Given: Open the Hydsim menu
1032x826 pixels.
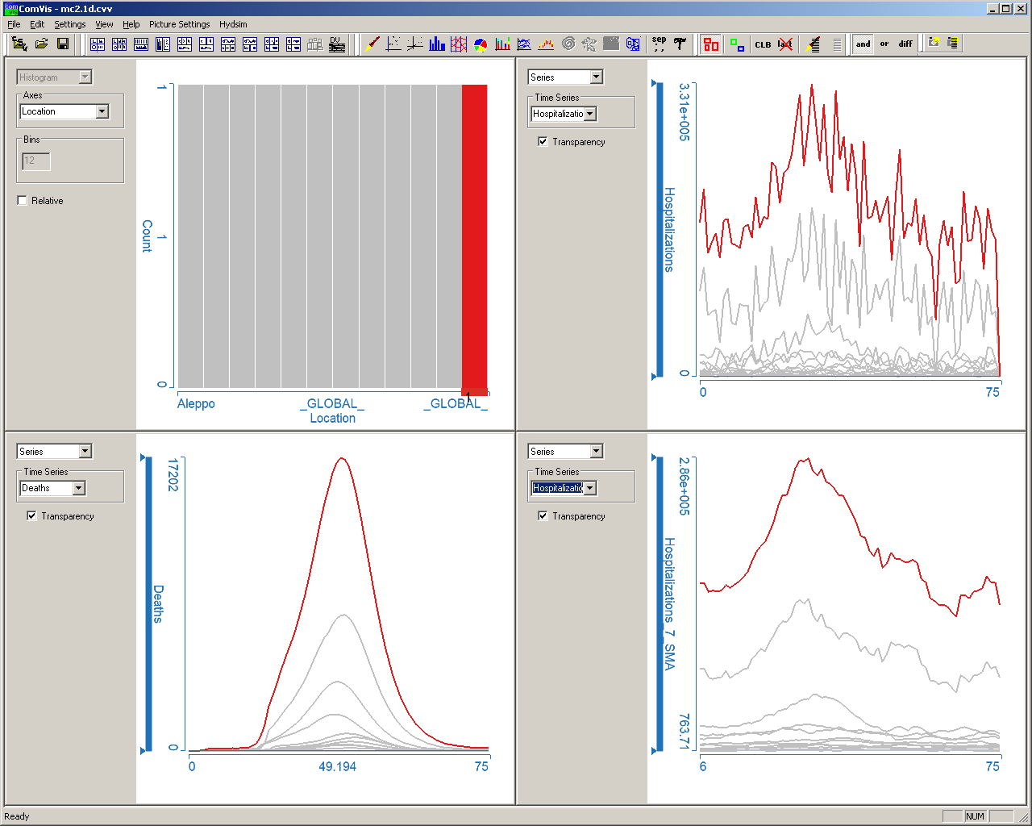Looking at the screenshot, I should coord(233,24).
